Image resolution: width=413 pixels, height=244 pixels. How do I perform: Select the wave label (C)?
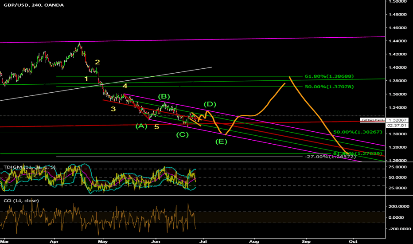[x=182, y=135]
